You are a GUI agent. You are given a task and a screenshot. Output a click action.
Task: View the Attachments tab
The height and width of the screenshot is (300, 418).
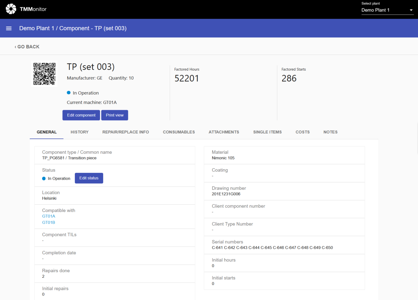tap(224, 132)
